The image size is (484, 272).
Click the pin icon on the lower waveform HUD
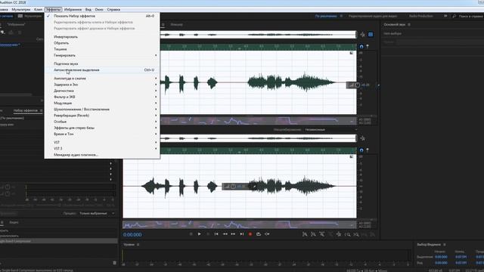coord(255,187)
